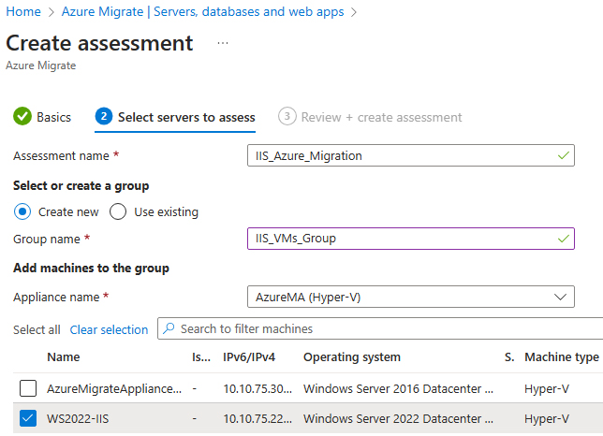Screen dimensions: 603x436
Task: Open Azure Migrate Servers, databases breadcrumb link
Action: [x=202, y=11]
